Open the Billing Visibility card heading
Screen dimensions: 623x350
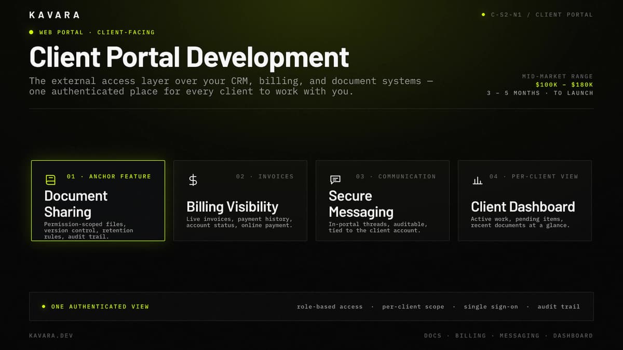click(233, 206)
